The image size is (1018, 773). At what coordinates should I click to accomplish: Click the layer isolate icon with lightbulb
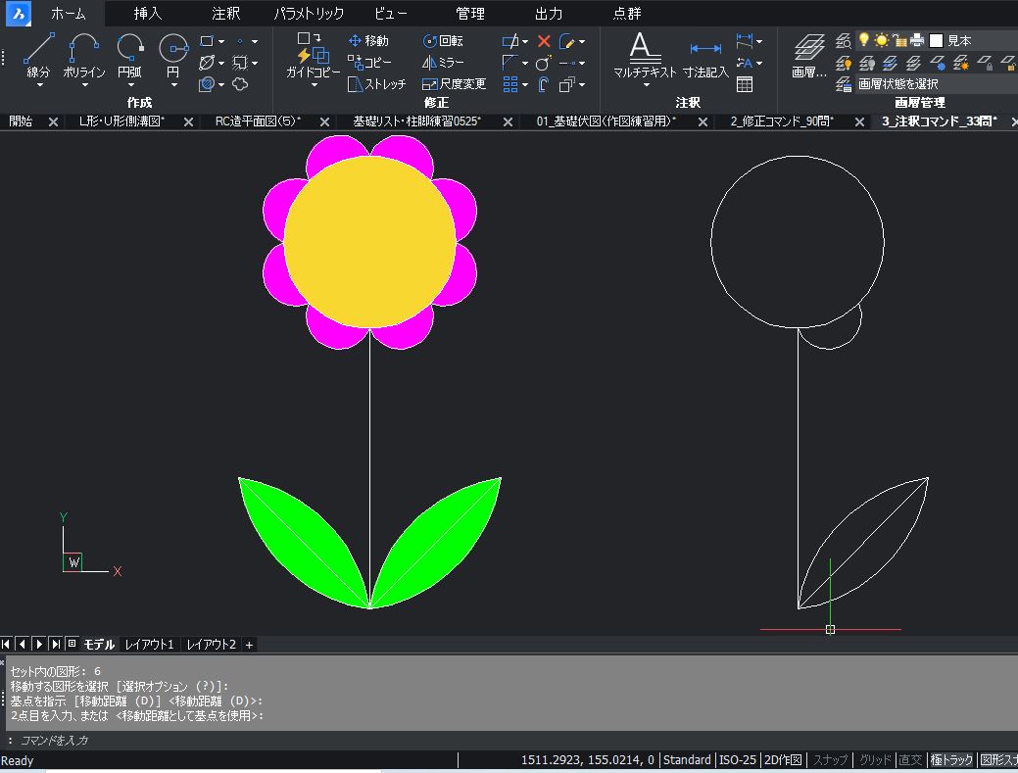click(x=844, y=63)
